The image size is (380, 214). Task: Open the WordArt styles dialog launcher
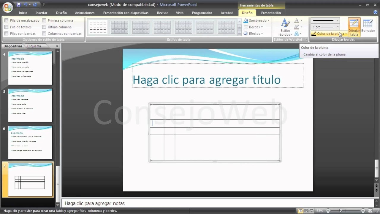(x=306, y=40)
